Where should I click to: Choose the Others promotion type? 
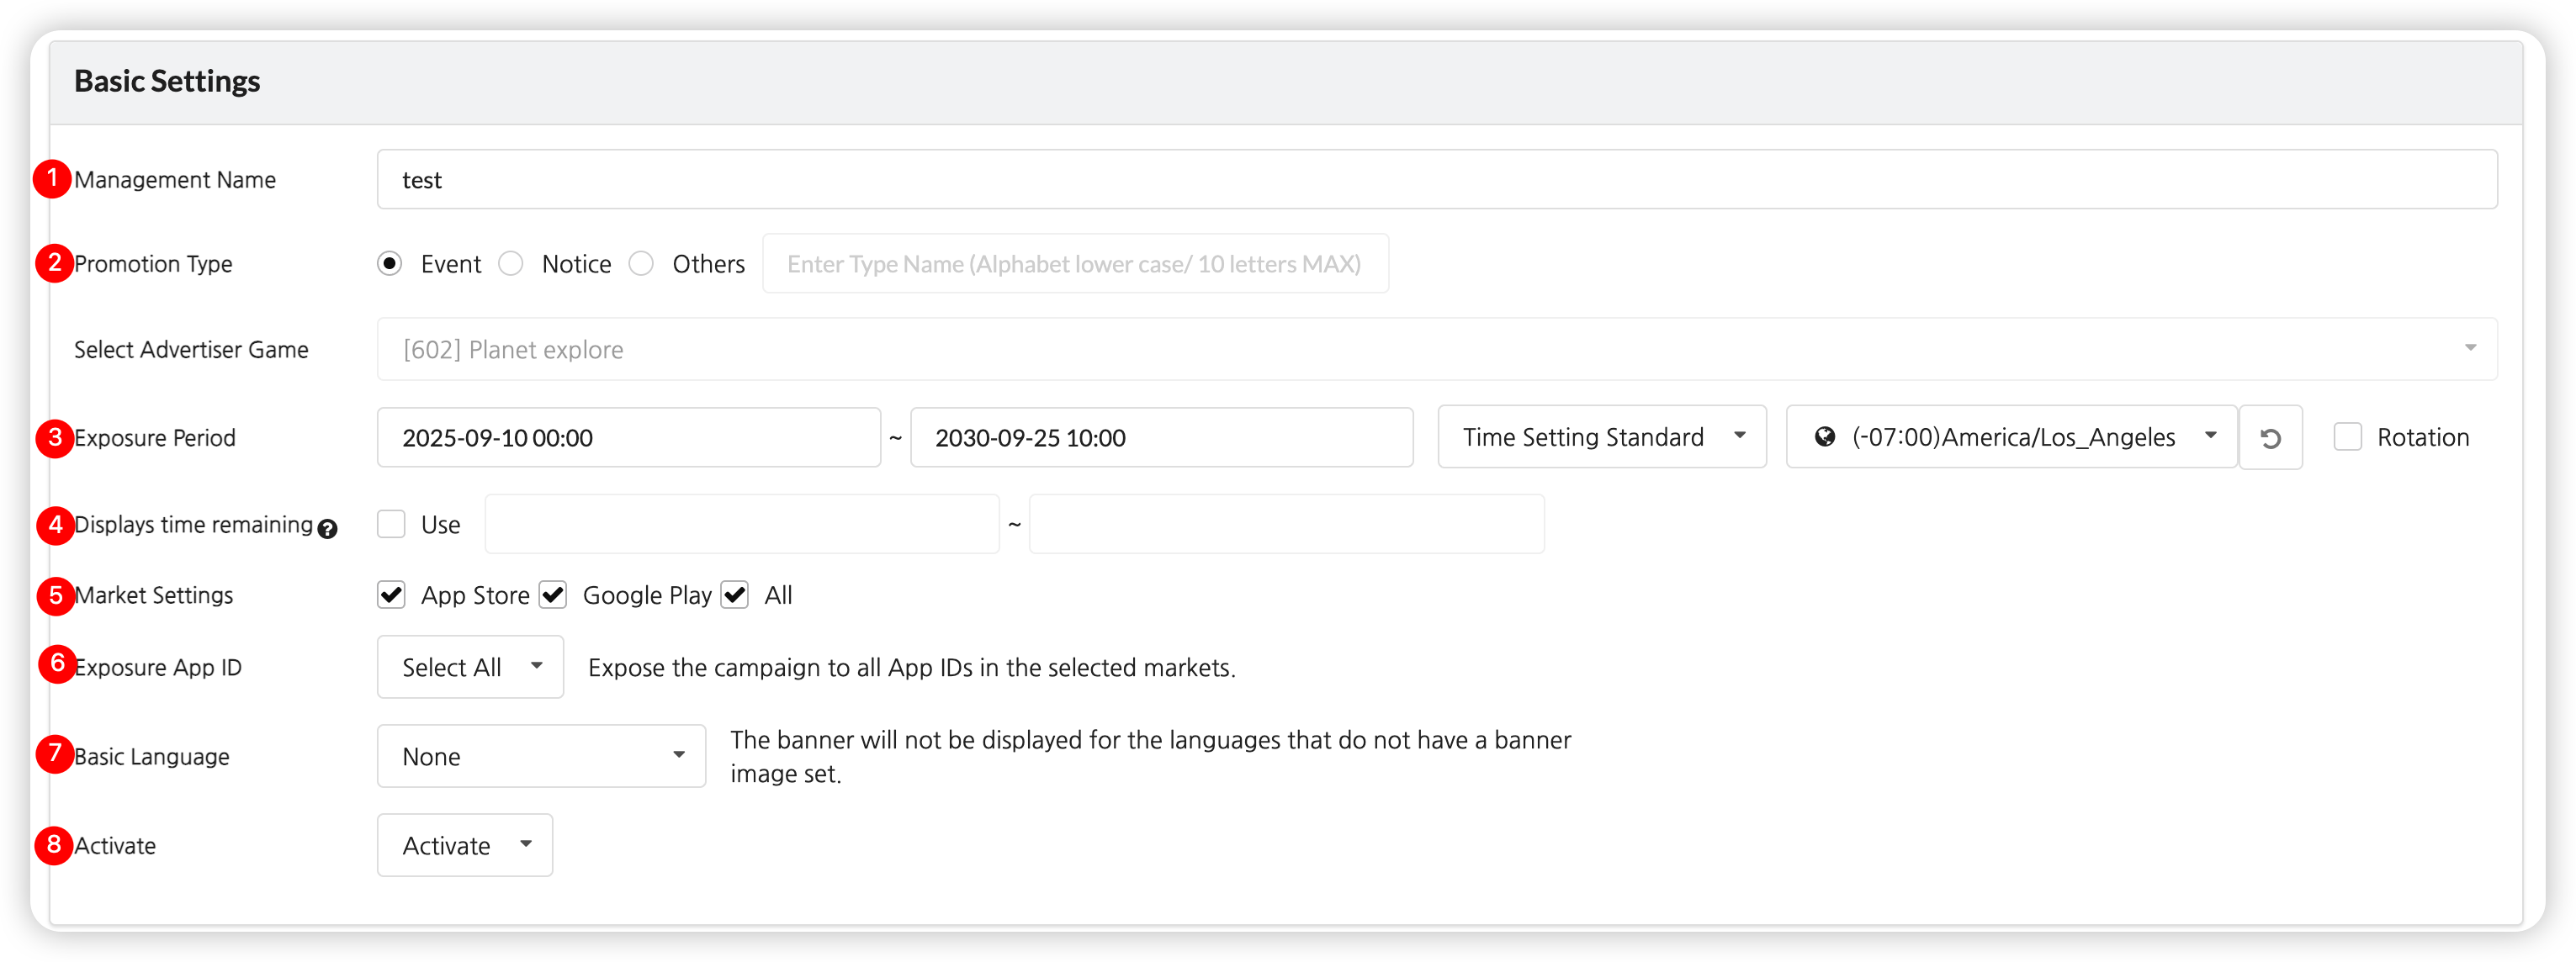[x=641, y=264]
